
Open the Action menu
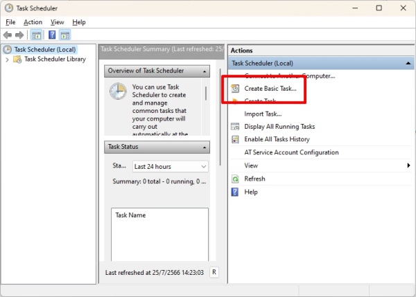tap(33, 22)
